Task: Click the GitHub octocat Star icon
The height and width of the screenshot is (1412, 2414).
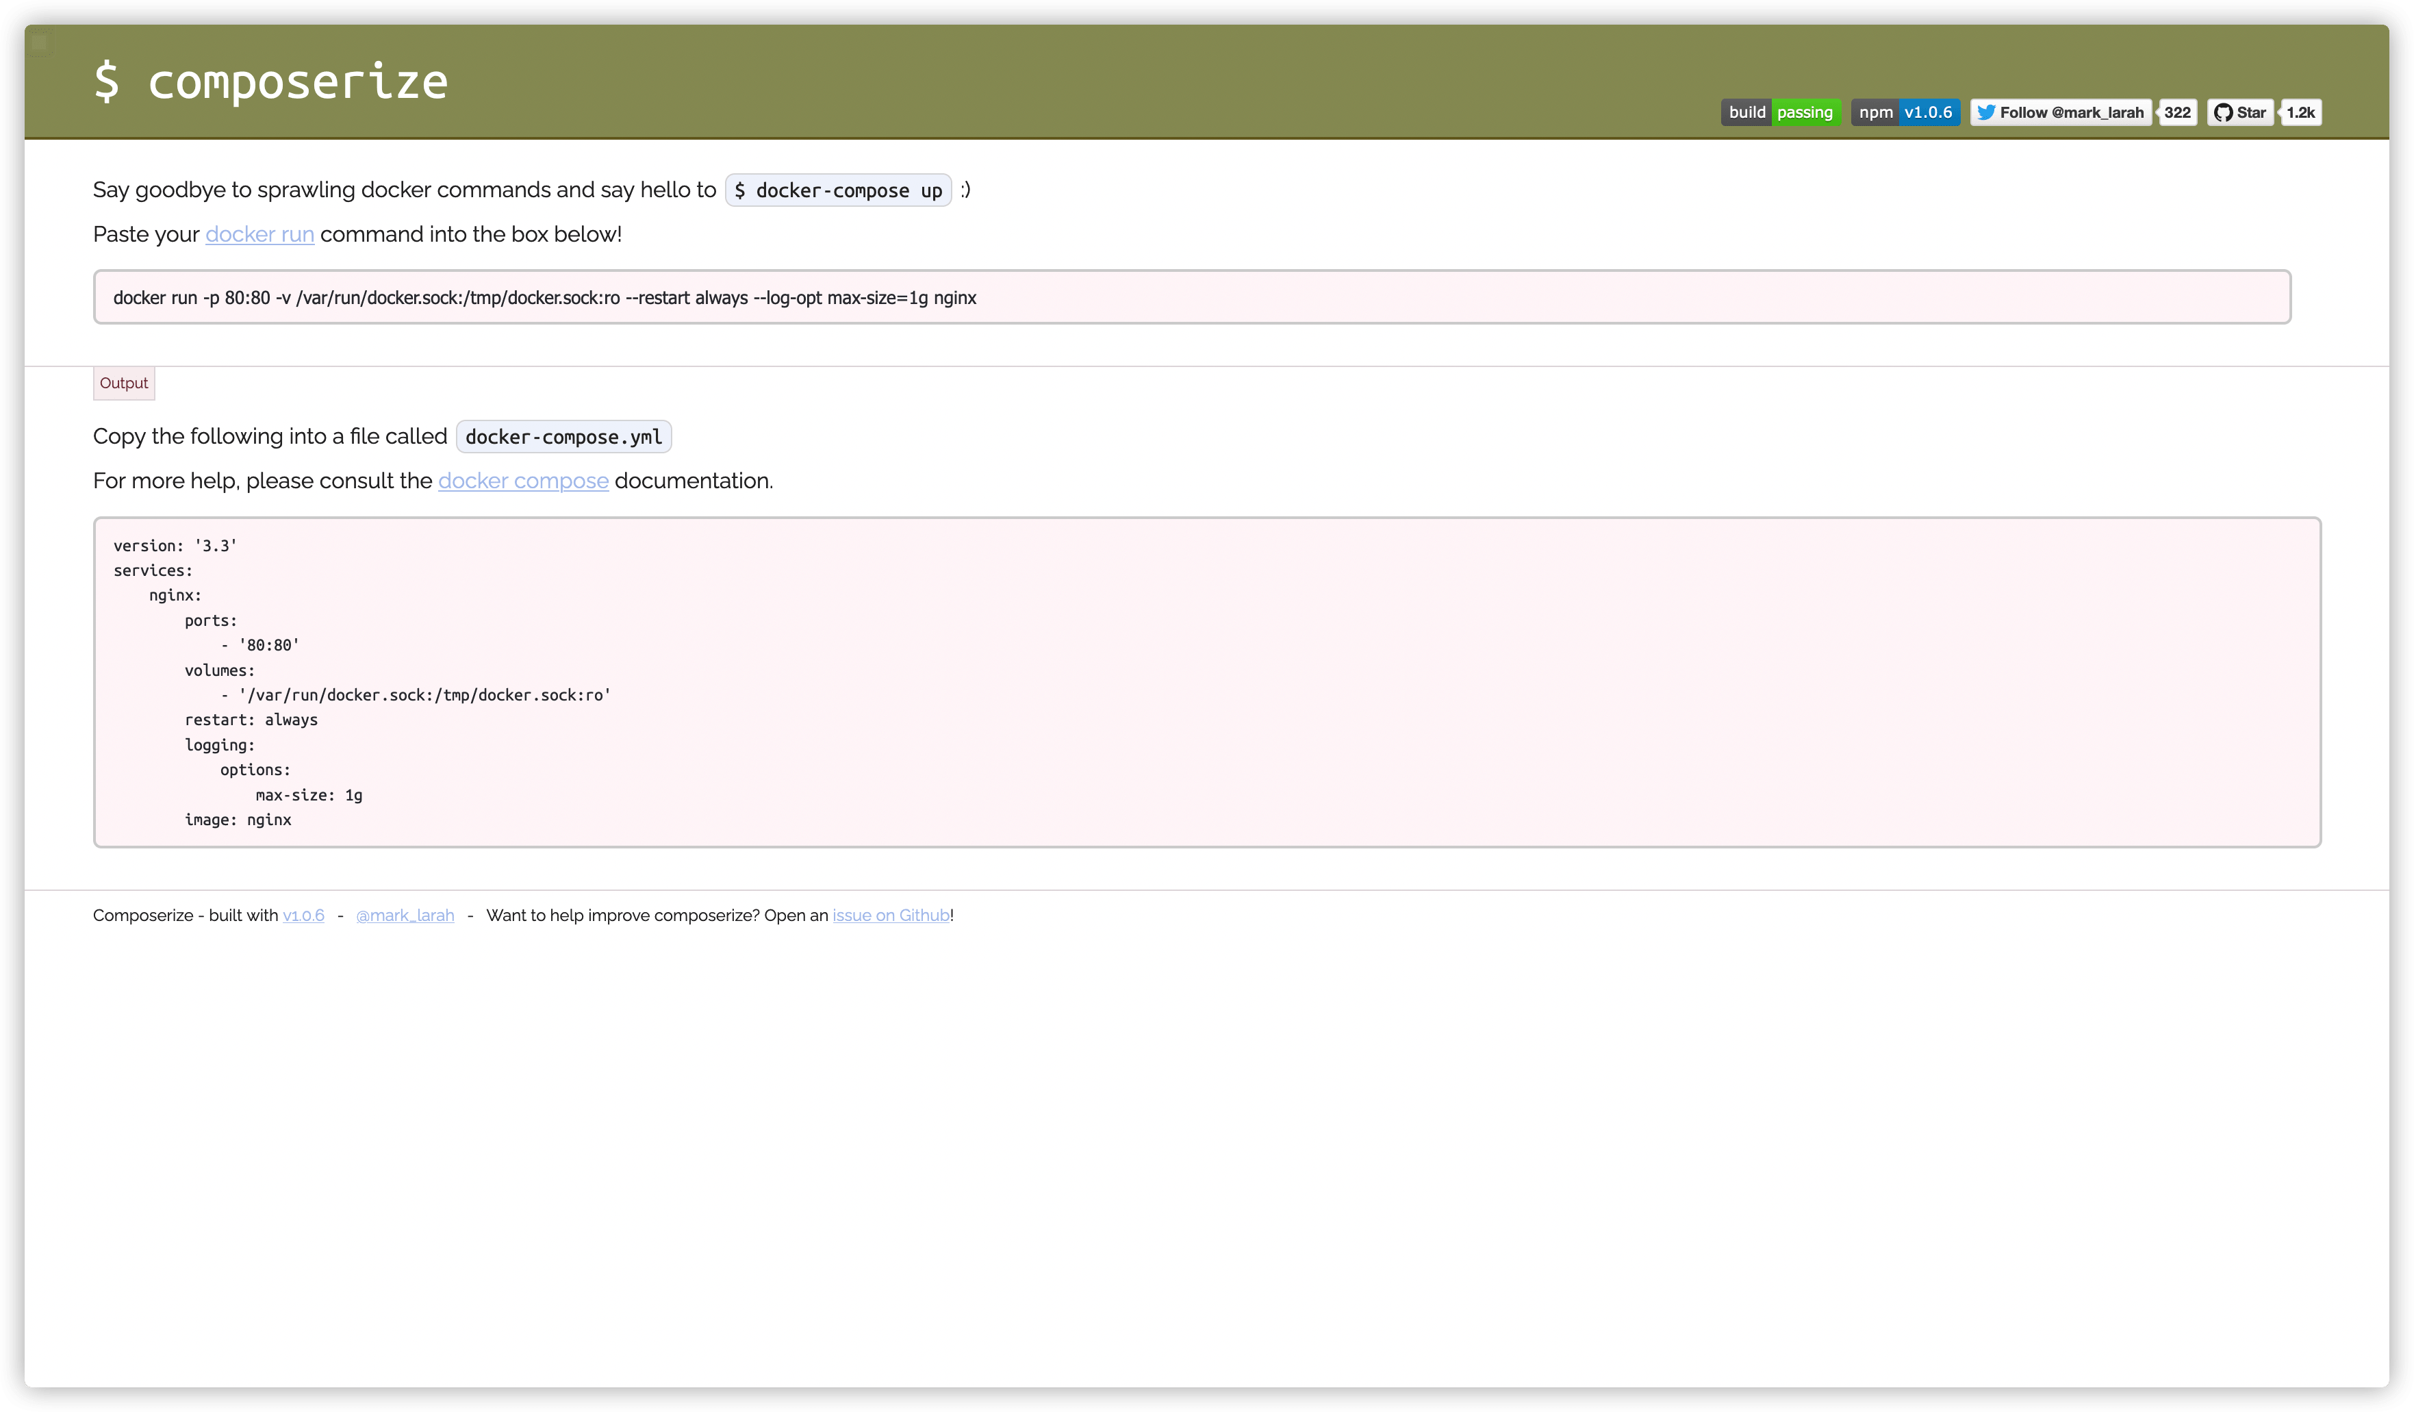Action: [x=2222, y=113]
